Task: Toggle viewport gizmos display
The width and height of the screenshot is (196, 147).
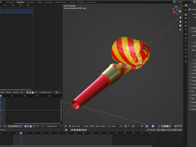Action: [x=147, y=126]
